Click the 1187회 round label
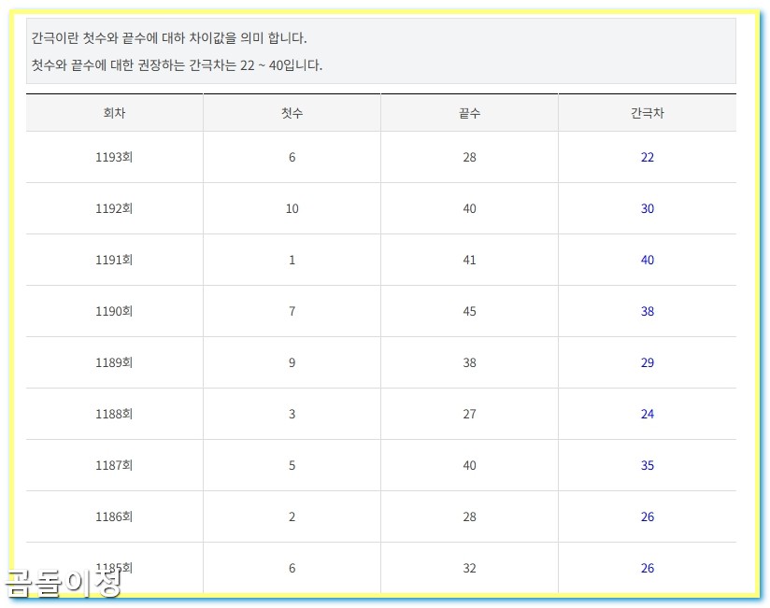The image size is (770, 608). pos(114,465)
